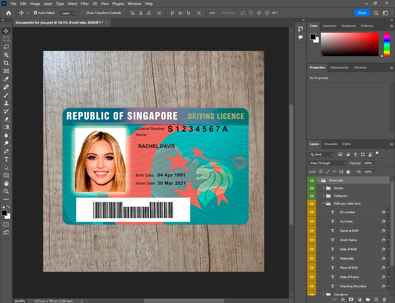Select the Brush tool
The height and width of the screenshot is (303, 395).
tap(6, 95)
